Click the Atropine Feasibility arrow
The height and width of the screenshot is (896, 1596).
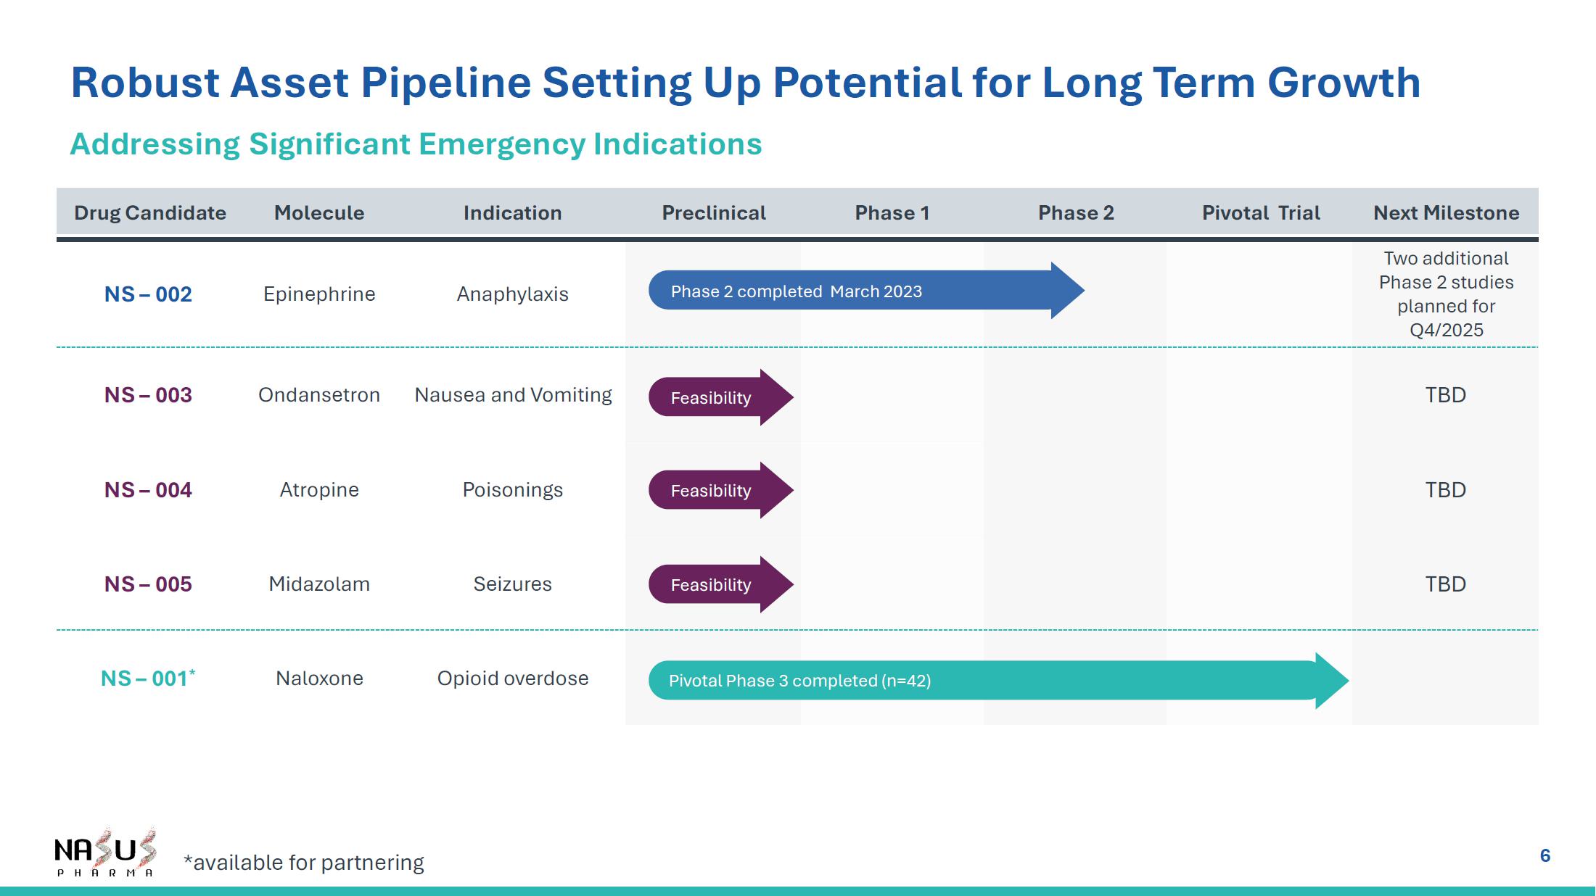click(x=721, y=490)
